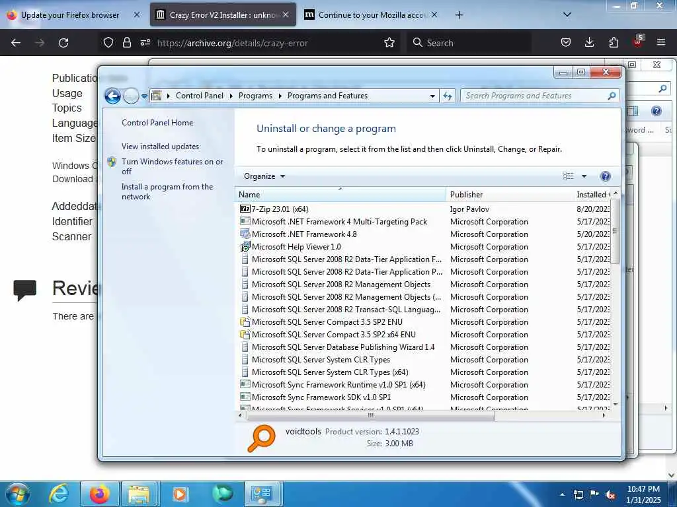Expand the view options dropdown arrow

tap(584, 176)
